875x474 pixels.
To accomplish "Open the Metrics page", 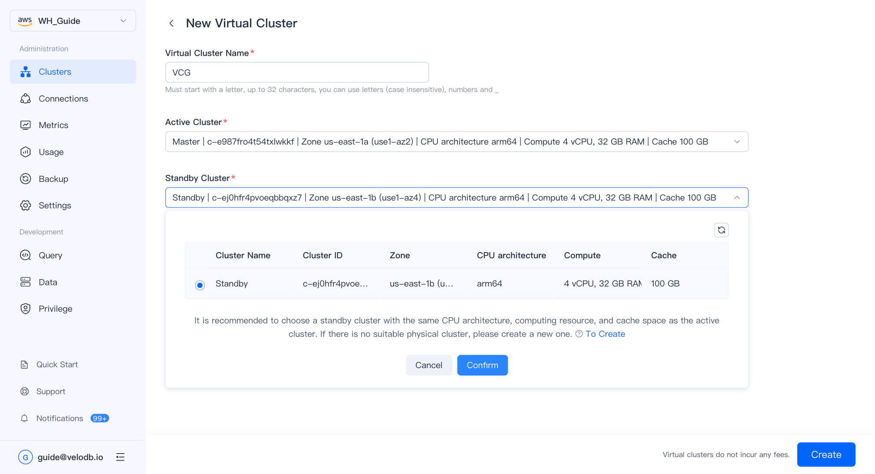I will point(53,125).
